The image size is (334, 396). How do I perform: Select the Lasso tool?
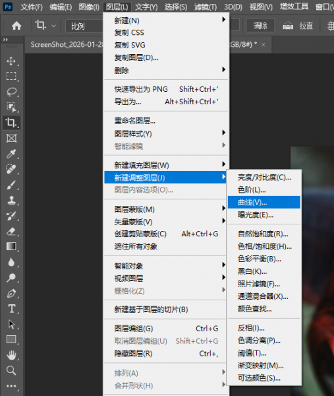click(11, 92)
